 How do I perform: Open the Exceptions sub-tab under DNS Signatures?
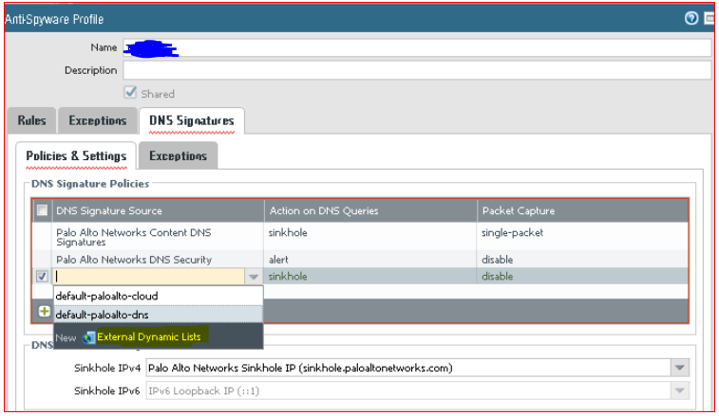coord(178,156)
